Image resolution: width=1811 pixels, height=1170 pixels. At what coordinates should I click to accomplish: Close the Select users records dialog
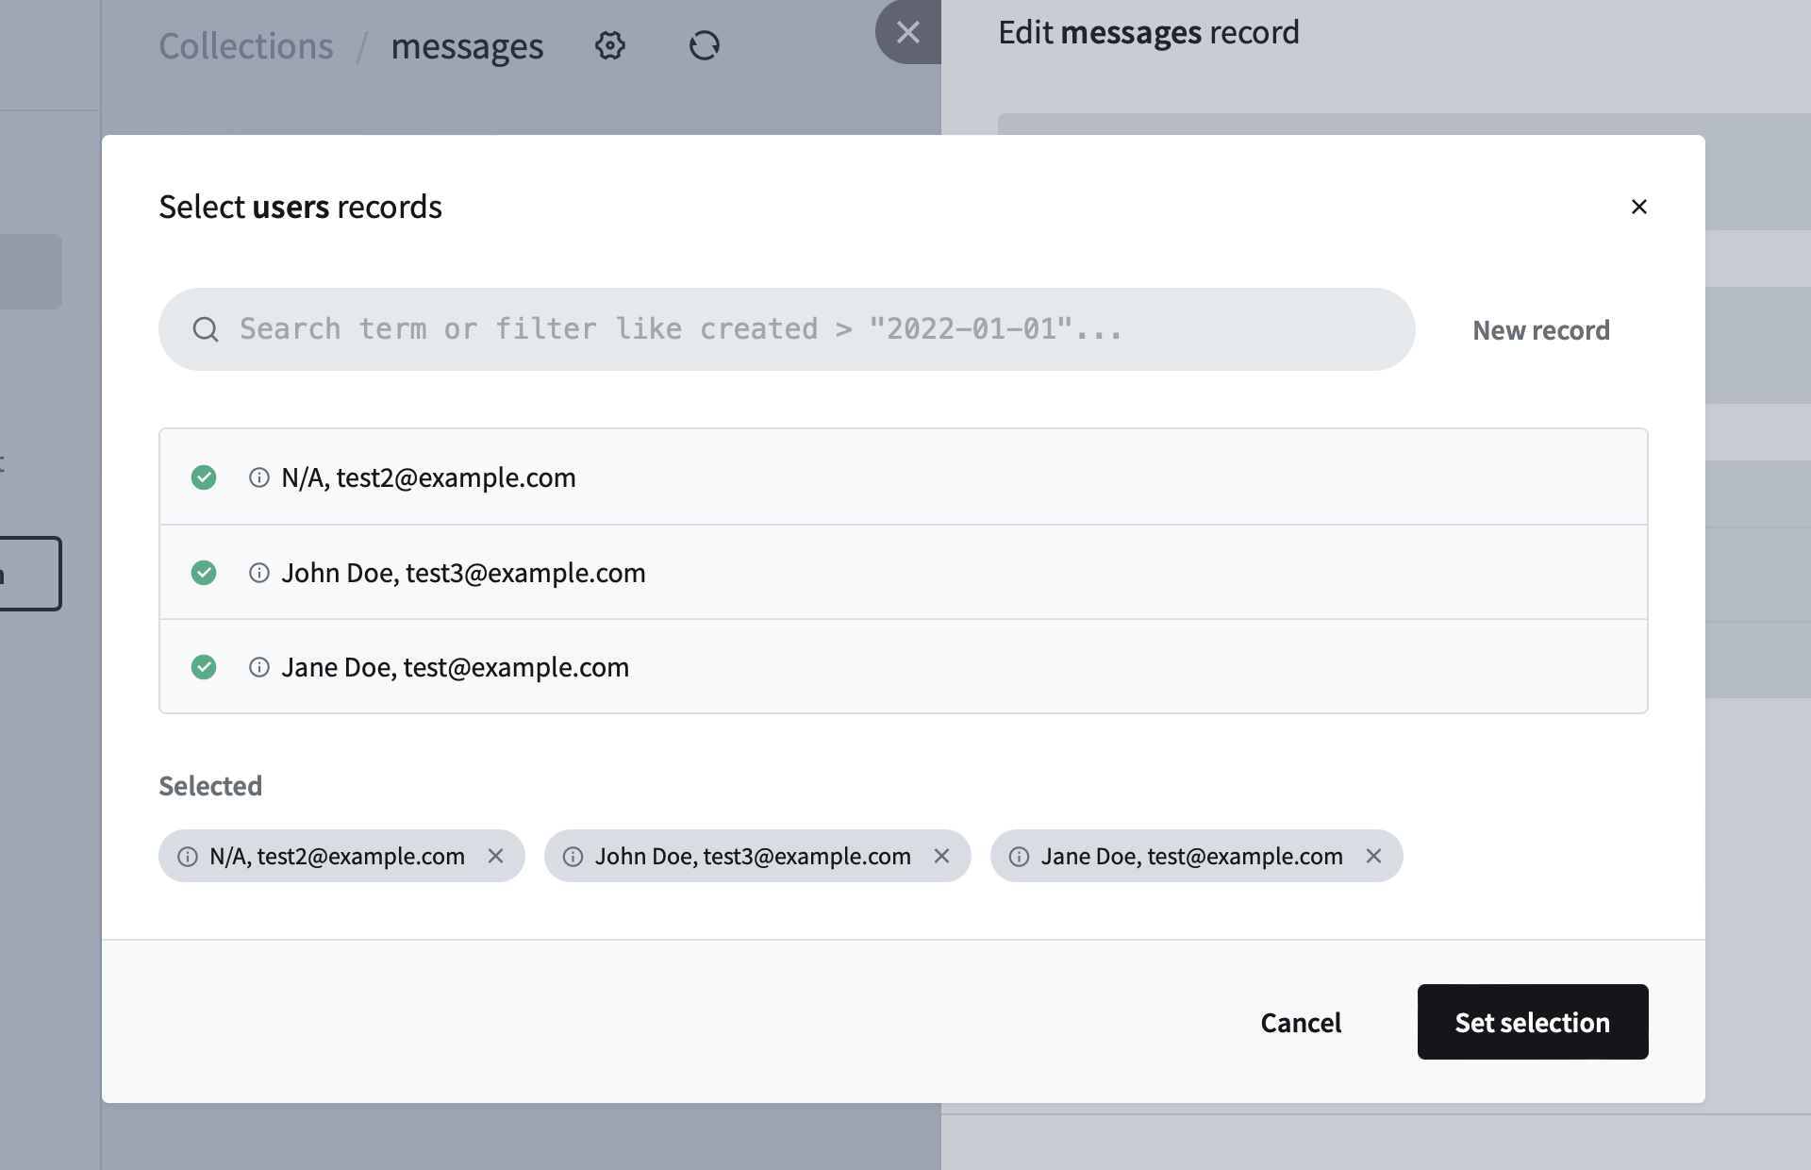click(x=1639, y=207)
